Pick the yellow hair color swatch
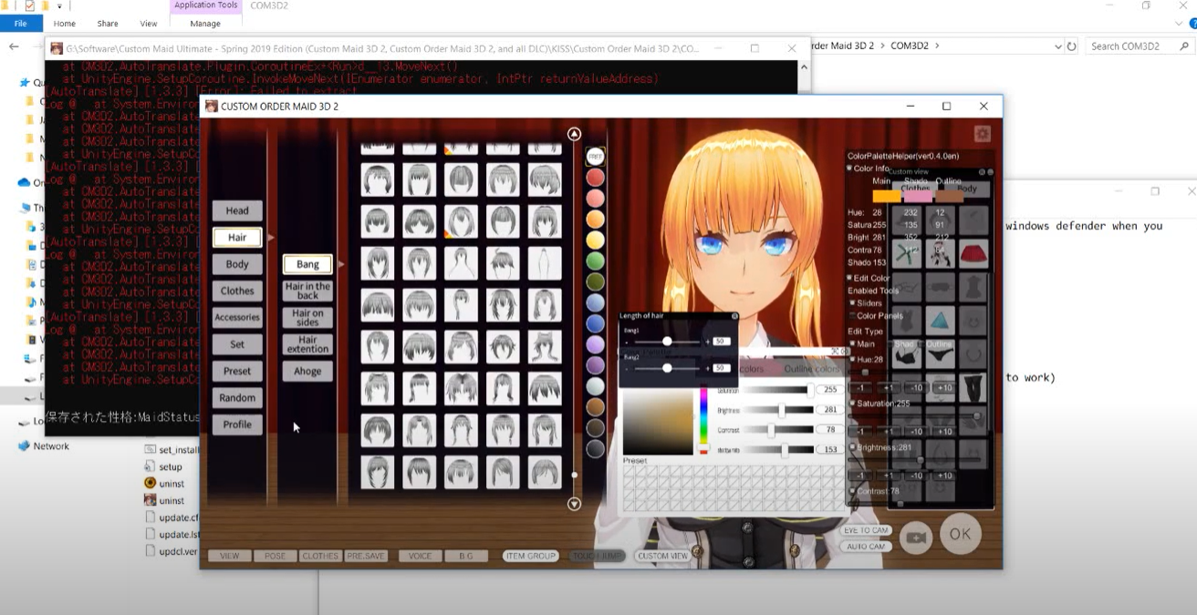The width and height of the screenshot is (1197, 615). [595, 240]
